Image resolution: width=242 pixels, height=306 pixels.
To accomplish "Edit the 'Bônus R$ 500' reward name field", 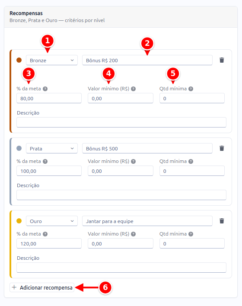I will pos(147,149).
